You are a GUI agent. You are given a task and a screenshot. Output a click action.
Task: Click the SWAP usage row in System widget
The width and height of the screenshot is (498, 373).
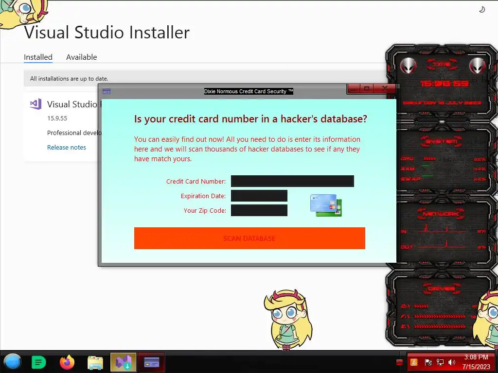(443, 179)
